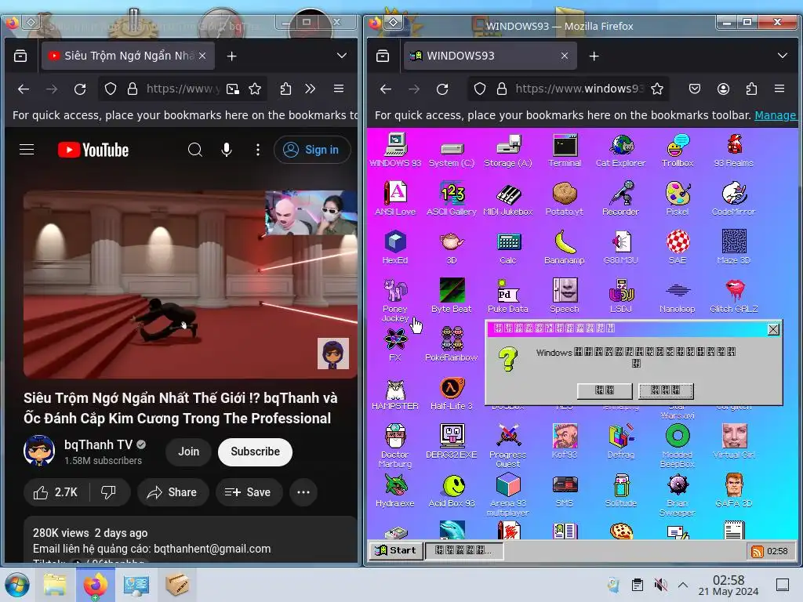The image size is (803, 602).
Task: Open the Terminal desktop icon in Windows93
Action: click(565, 150)
